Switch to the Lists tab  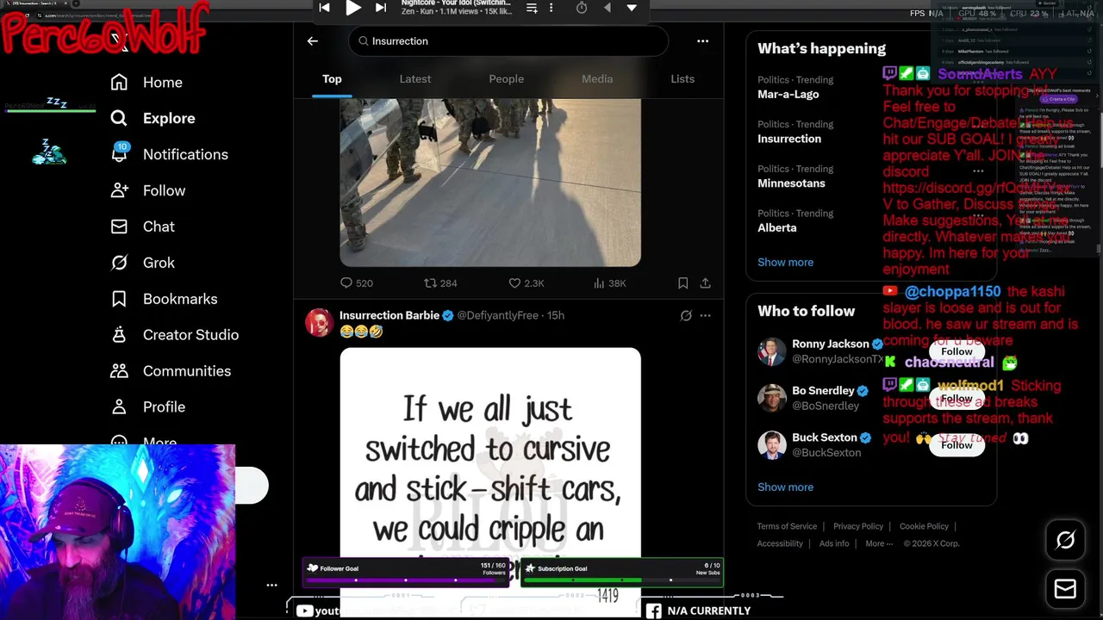pyautogui.click(x=682, y=78)
